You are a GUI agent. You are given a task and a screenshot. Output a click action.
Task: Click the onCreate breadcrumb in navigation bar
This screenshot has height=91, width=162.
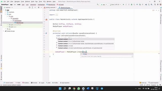60,5
